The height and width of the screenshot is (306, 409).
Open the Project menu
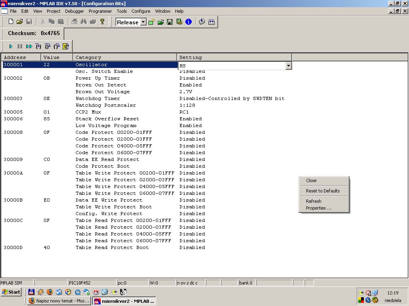pos(54,11)
